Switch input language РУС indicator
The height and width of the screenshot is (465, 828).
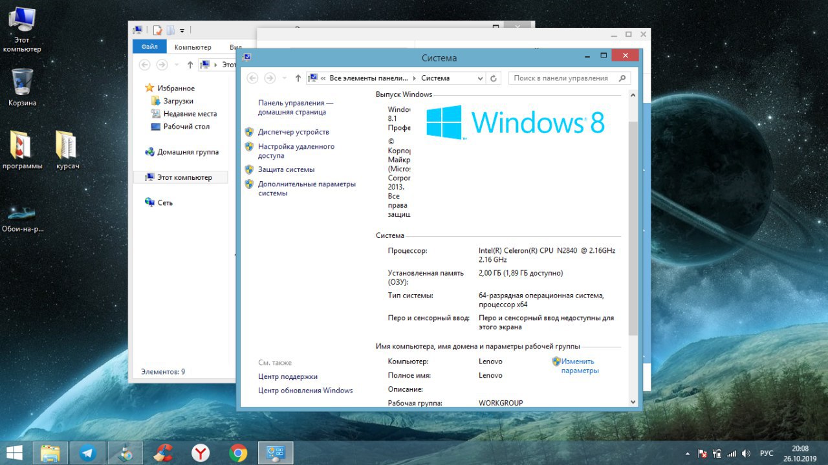[766, 454]
